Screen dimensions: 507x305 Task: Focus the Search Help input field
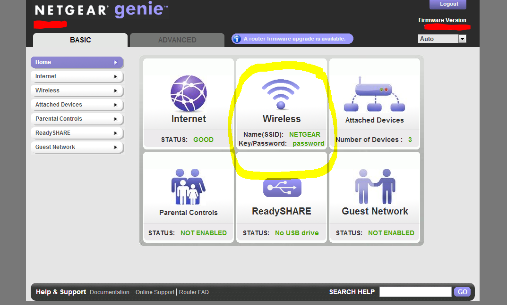415,292
